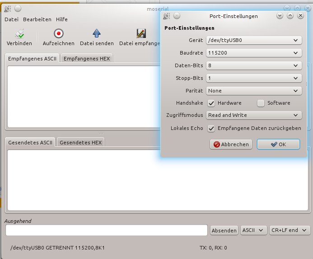Click the Absenden button
Image resolution: width=313 pixels, height=259 pixels.
tap(224, 231)
